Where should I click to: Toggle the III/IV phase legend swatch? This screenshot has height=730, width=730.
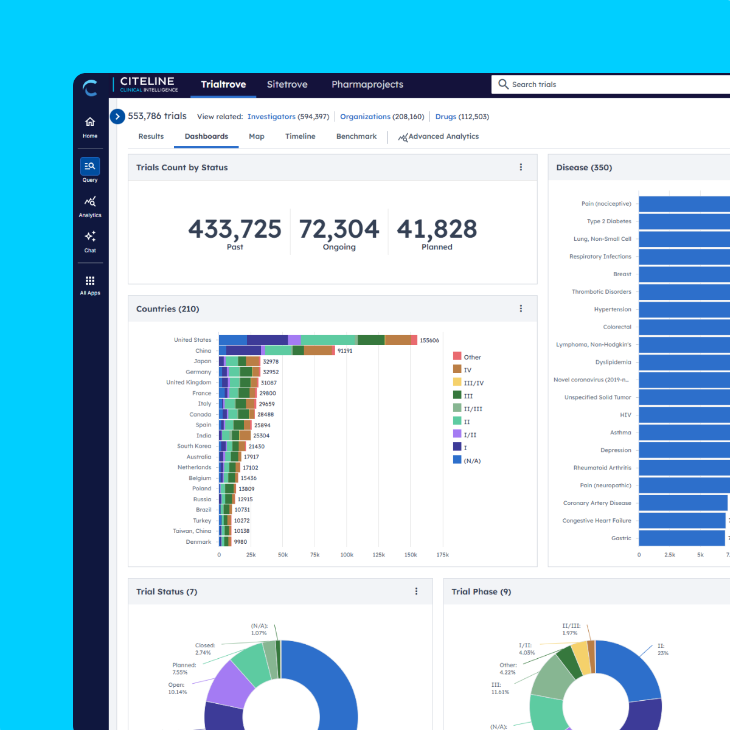(x=457, y=382)
